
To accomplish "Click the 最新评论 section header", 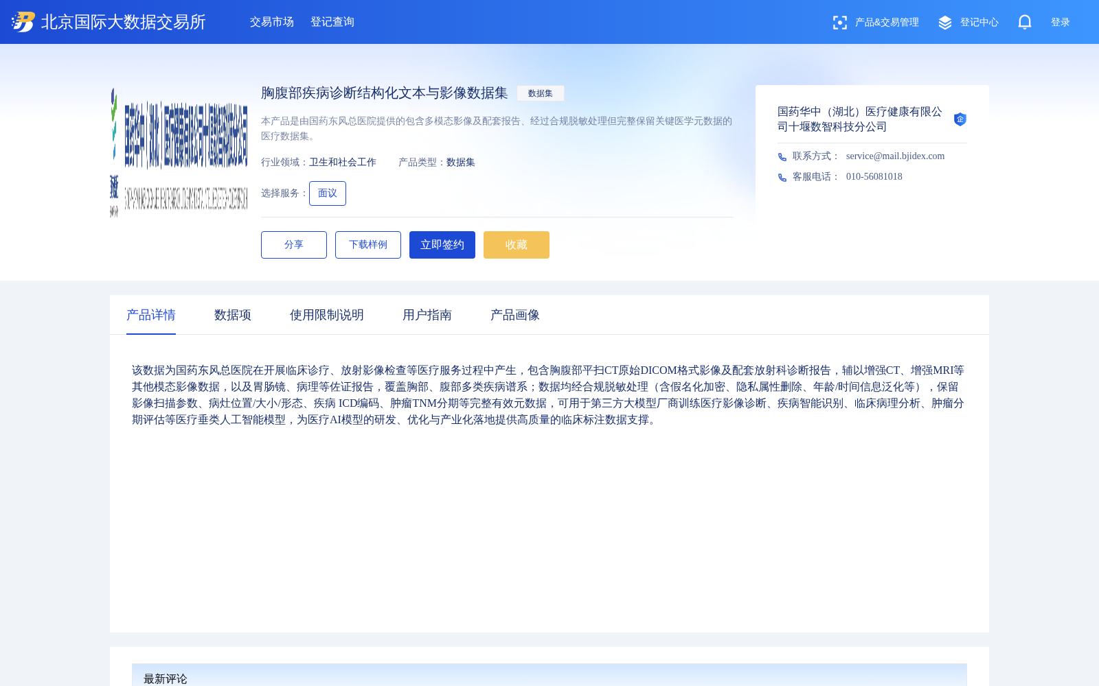I will click(x=166, y=679).
